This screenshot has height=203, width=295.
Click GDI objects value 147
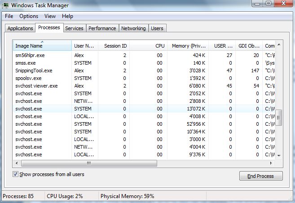[x=255, y=71]
